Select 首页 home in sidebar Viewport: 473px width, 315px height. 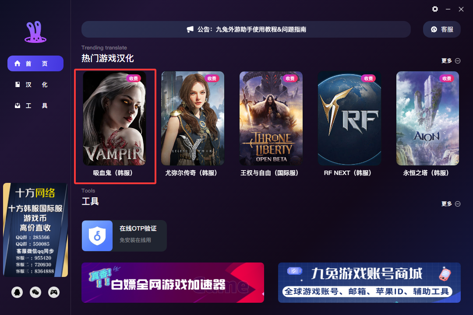[35, 63]
